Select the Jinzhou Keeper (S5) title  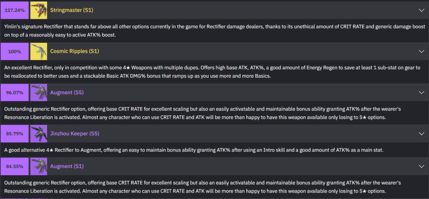coord(75,134)
